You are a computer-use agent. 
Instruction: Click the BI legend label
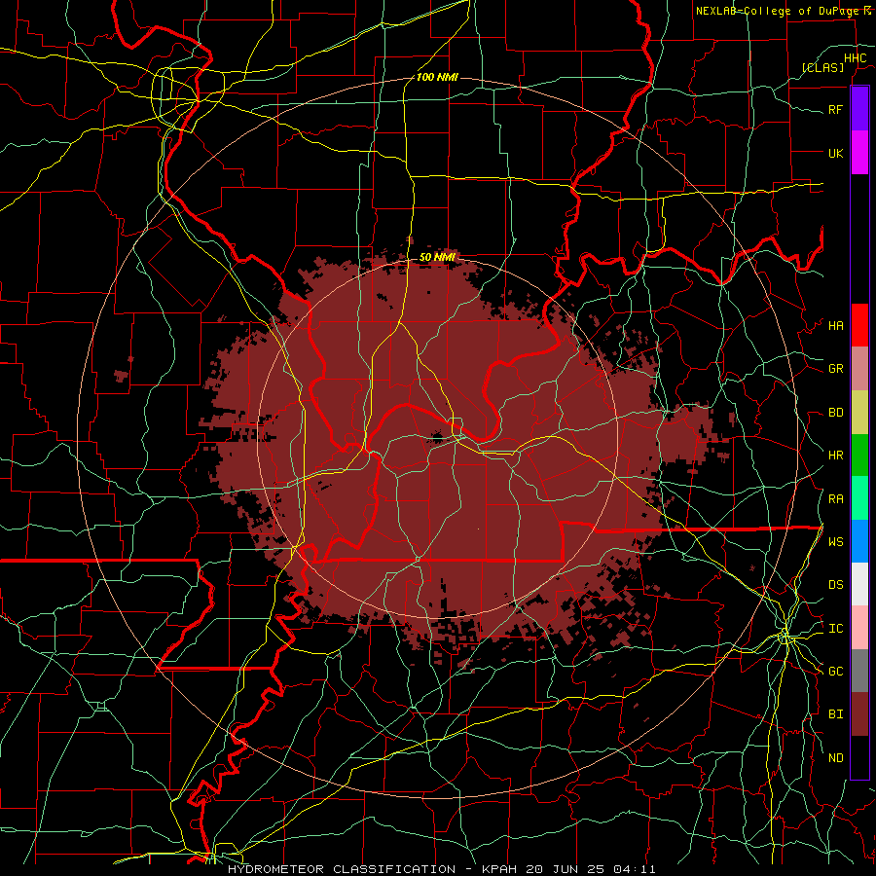(x=836, y=714)
